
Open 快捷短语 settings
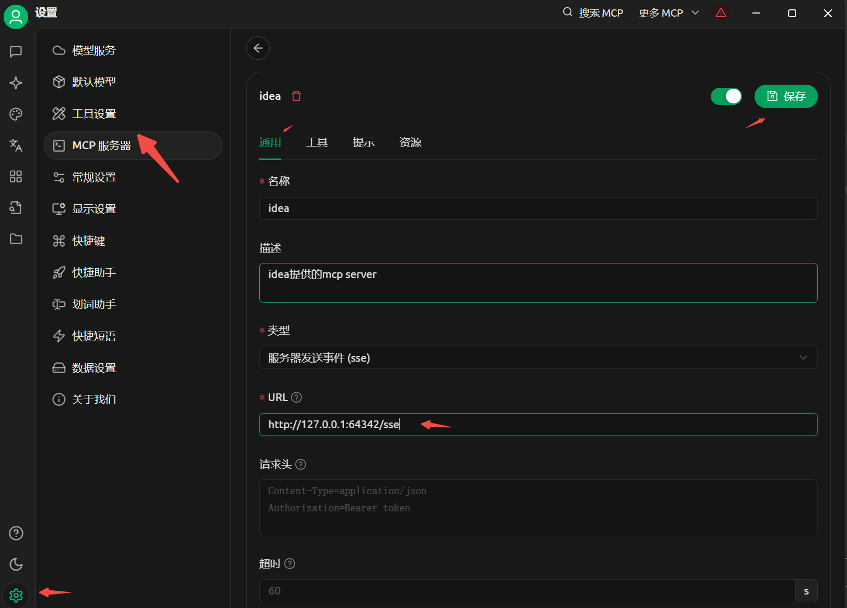click(133, 336)
